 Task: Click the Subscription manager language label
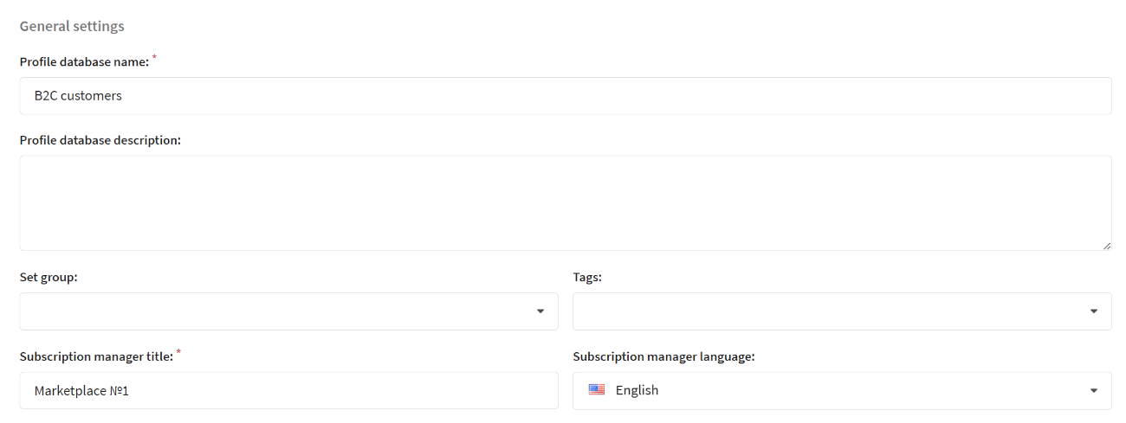(663, 357)
